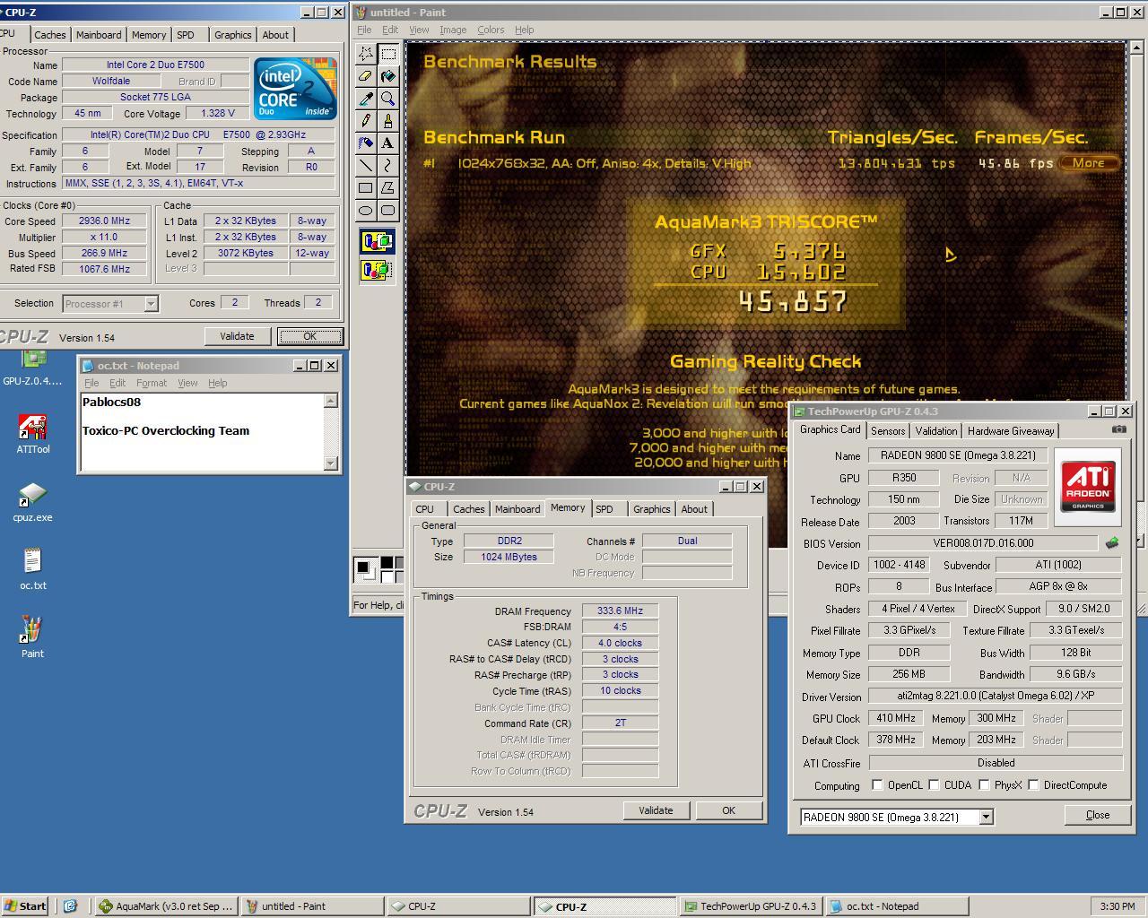Pick black swatch in Paint palette

point(387,563)
